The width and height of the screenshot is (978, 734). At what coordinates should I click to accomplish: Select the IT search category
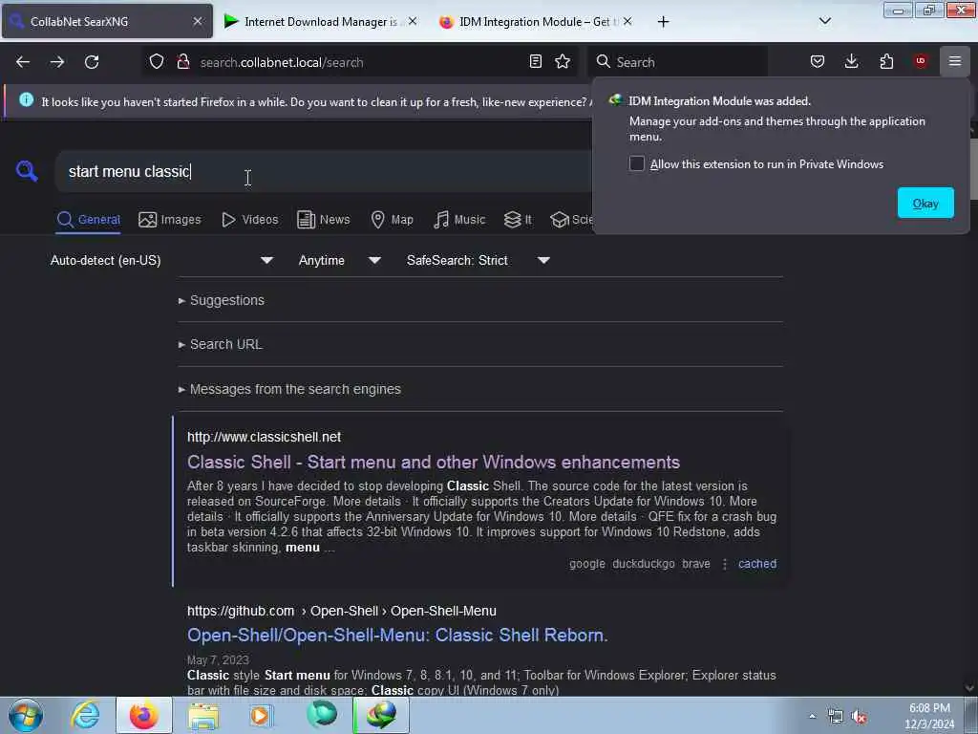pos(518,220)
